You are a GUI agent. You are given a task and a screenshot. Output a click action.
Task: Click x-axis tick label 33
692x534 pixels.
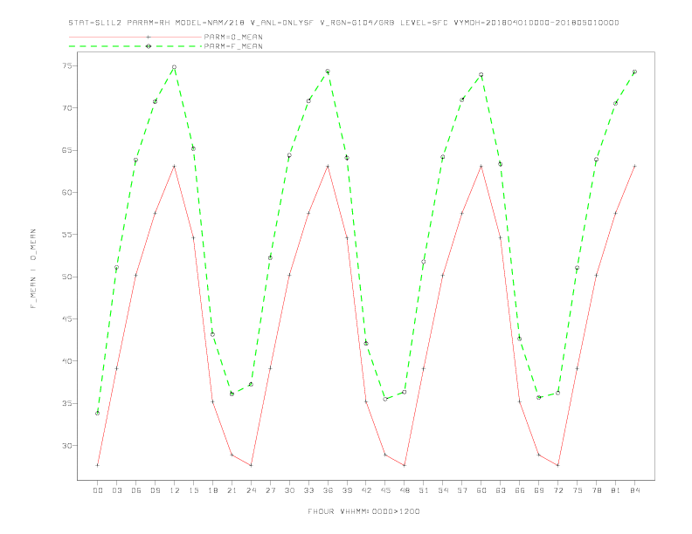pos(308,490)
